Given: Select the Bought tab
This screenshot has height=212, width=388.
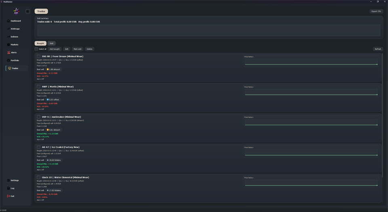Looking at the screenshot, I should tap(40, 43).
